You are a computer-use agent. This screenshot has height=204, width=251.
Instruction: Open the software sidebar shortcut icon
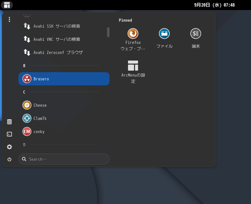tap(9, 122)
